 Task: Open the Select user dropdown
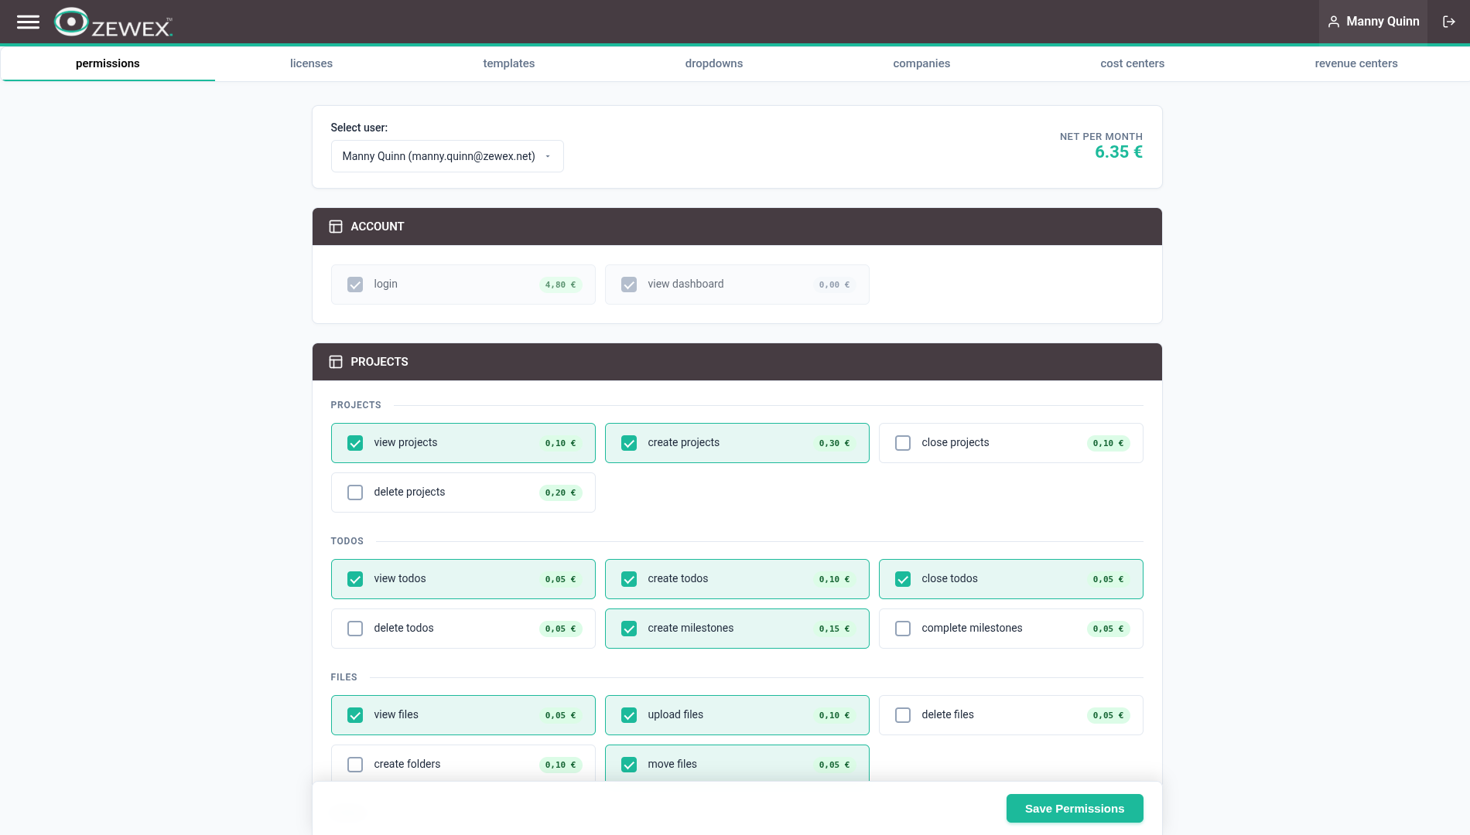[x=446, y=156]
